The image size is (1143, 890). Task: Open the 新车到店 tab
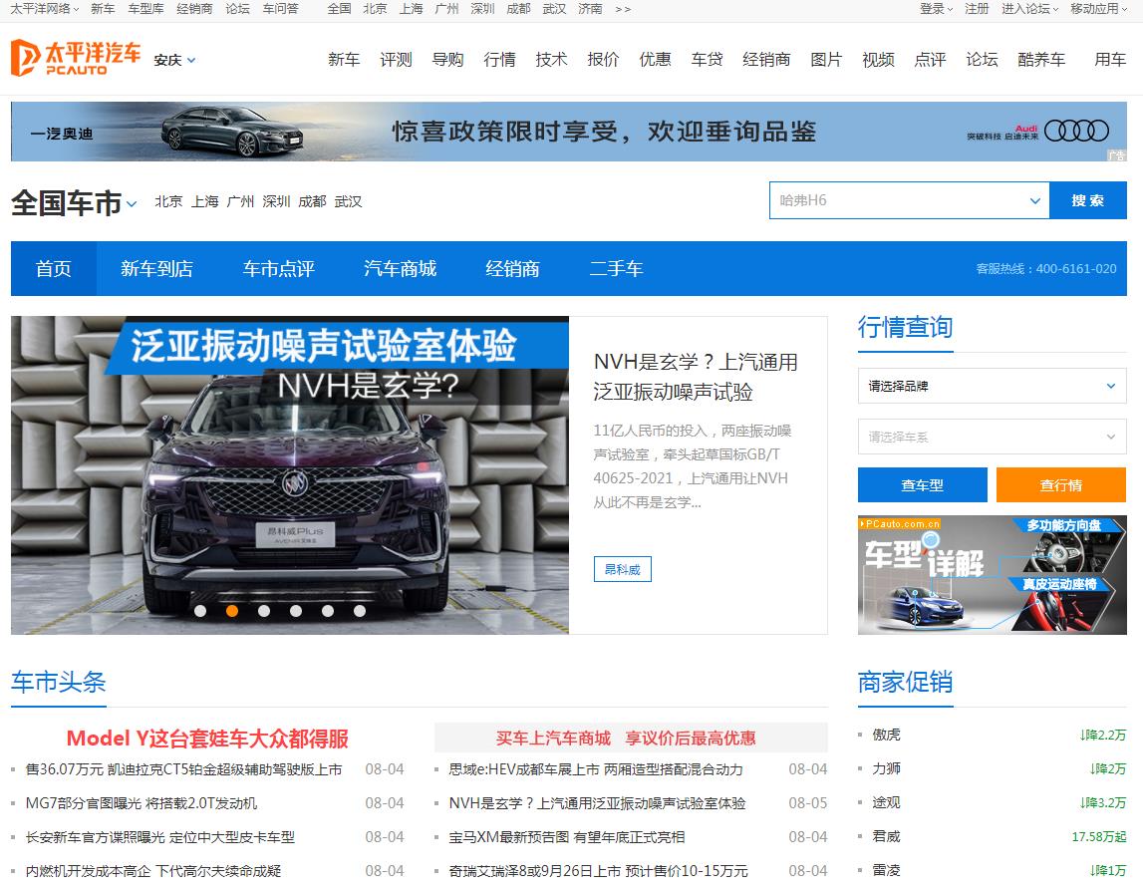click(x=156, y=269)
